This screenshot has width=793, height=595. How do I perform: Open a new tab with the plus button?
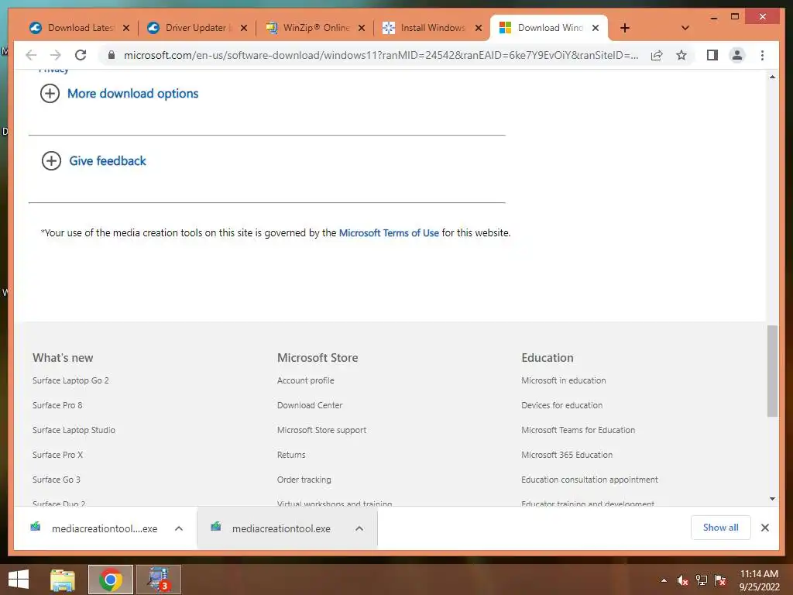(x=625, y=28)
